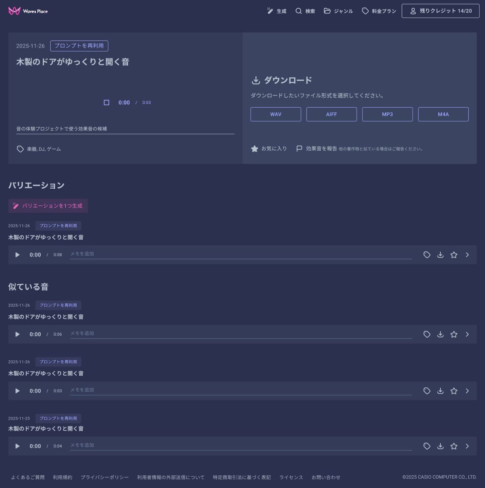Open the tag icon on the variation row
This screenshot has width=485, height=488.
(426, 255)
